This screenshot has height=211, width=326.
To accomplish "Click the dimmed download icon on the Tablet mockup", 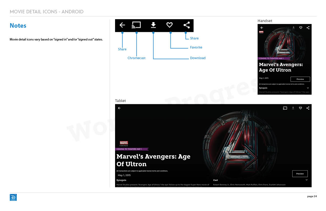I will tap(293, 108).
